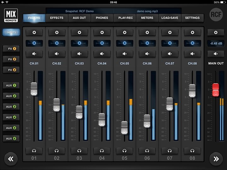Open gear settings for CH.05
The image size is (227, 170).
pyautogui.click(x=125, y=32)
